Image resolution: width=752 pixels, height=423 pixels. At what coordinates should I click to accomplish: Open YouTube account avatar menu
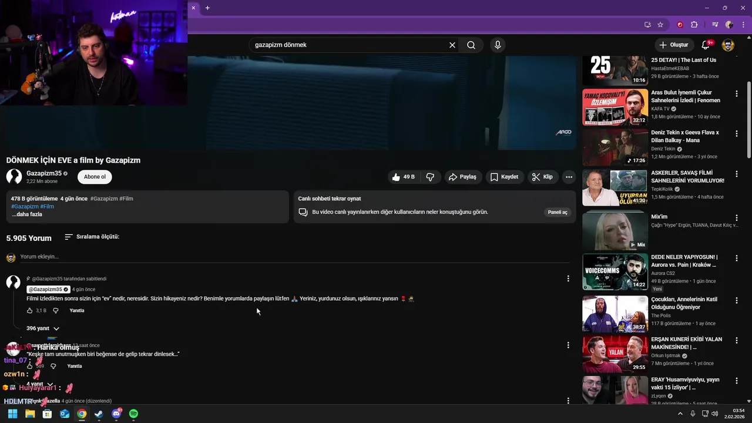pos(728,45)
